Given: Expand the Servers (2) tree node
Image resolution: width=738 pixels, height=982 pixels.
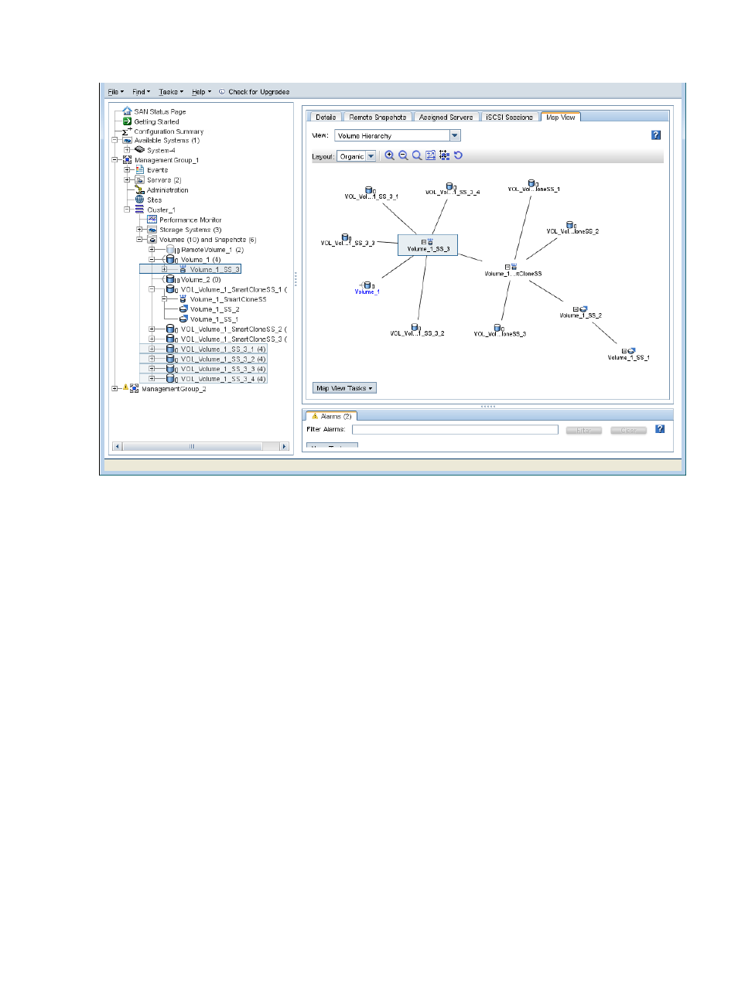Looking at the screenshot, I should tap(128, 180).
